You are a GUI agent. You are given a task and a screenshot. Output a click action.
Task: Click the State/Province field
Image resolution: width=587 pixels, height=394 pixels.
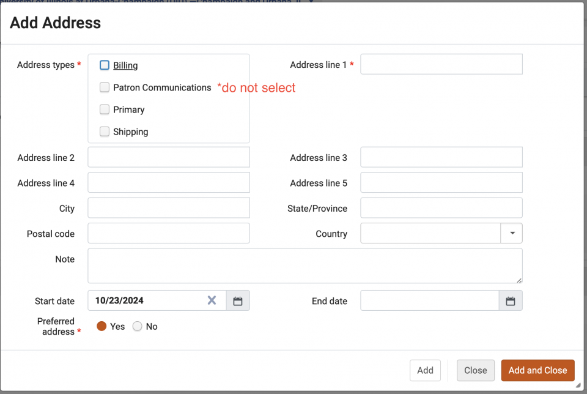click(x=441, y=208)
